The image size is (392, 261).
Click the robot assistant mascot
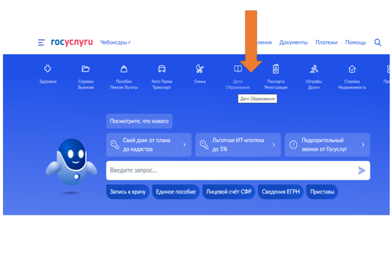[71, 162]
